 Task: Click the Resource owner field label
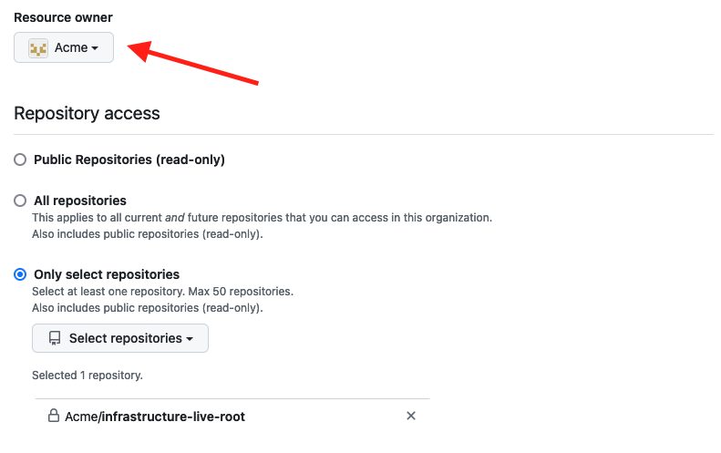coord(63,17)
